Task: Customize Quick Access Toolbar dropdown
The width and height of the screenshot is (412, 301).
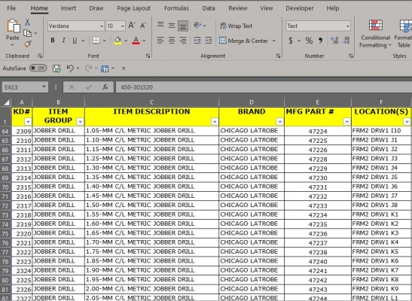Action: pos(124,68)
